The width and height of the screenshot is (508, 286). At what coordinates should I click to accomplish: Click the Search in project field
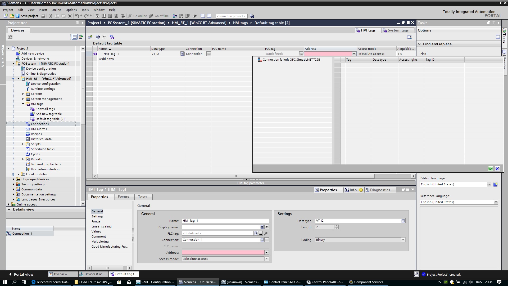(232, 16)
